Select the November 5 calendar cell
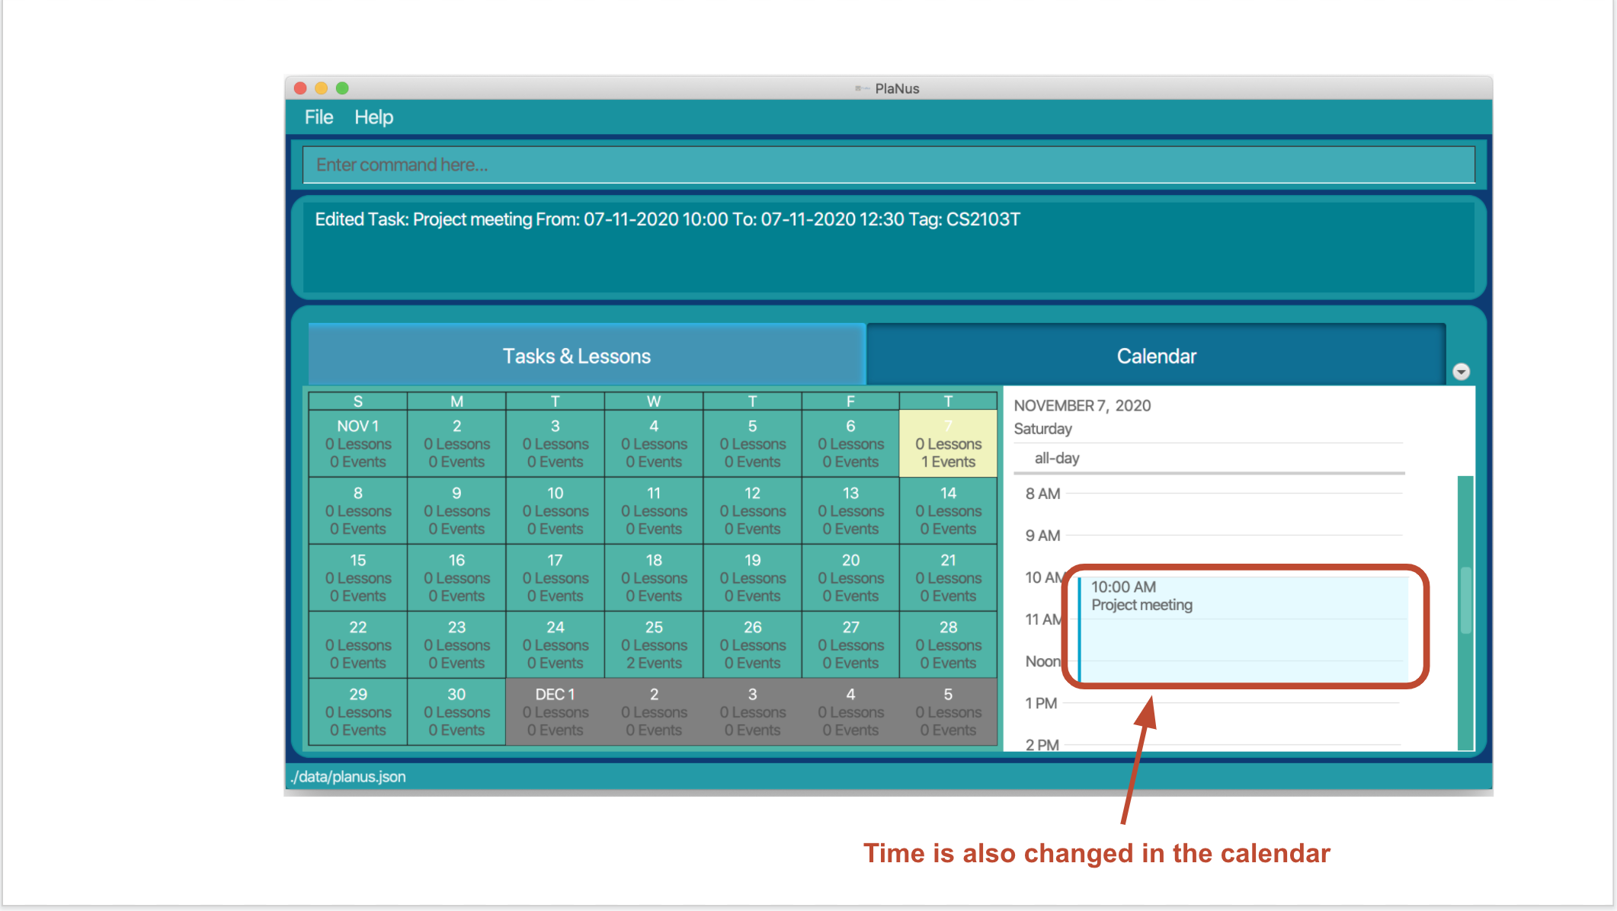The image size is (1617, 911). tap(752, 443)
